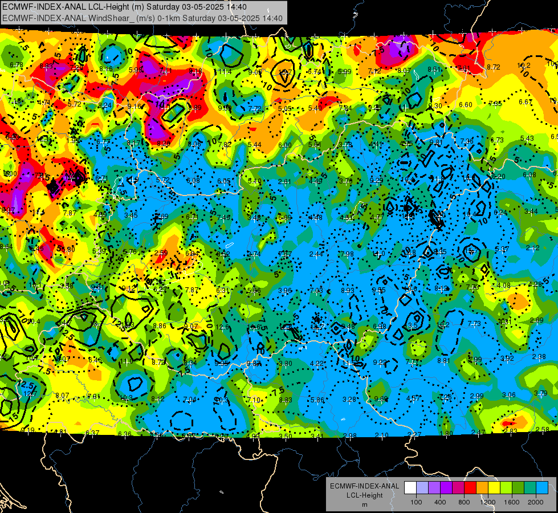The height and width of the screenshot is (513, 558).
Task: Pick the lime green legend swatch
Action: point(506,488)
